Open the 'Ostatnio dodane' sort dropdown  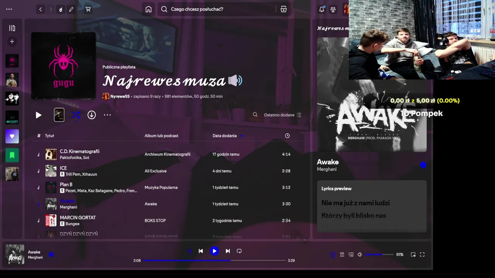point(282,115)
